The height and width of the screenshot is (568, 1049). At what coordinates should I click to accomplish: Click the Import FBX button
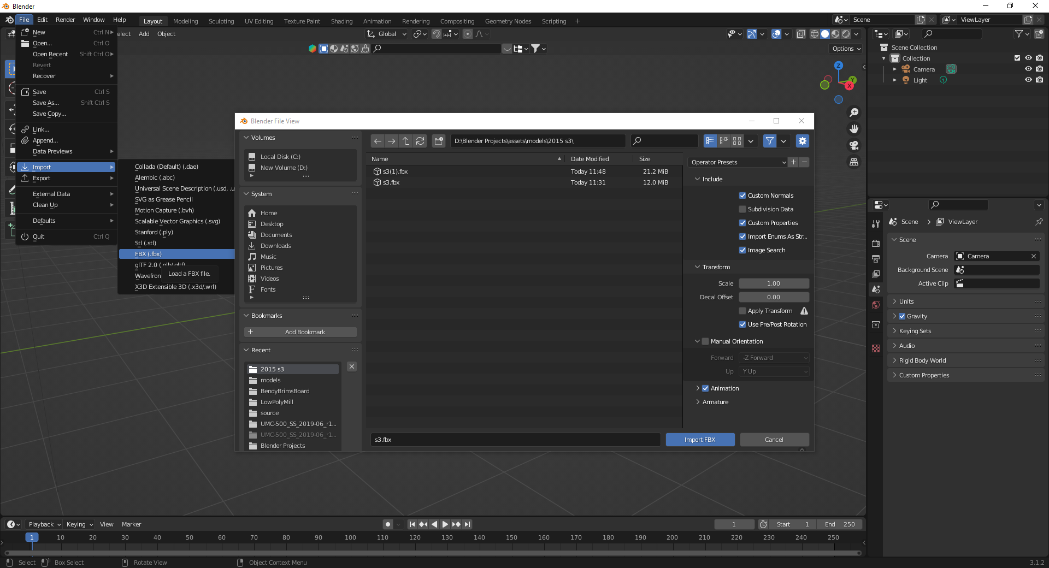click(x=700, y=440)
